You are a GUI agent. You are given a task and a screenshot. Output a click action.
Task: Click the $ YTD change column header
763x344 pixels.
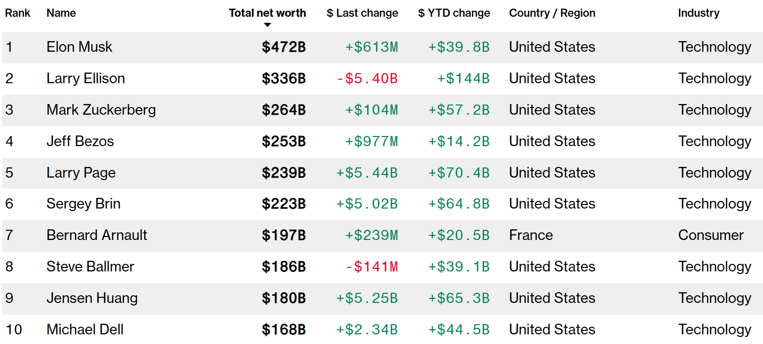point(454,13)
